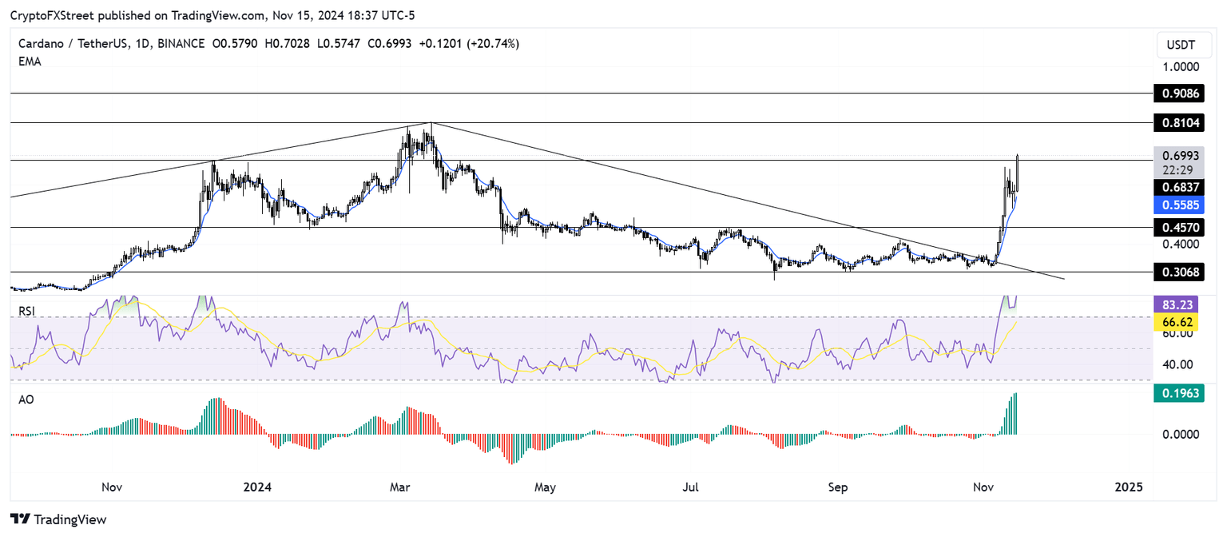Open the Cardano / TetherUS symbol search

[72, 43]
